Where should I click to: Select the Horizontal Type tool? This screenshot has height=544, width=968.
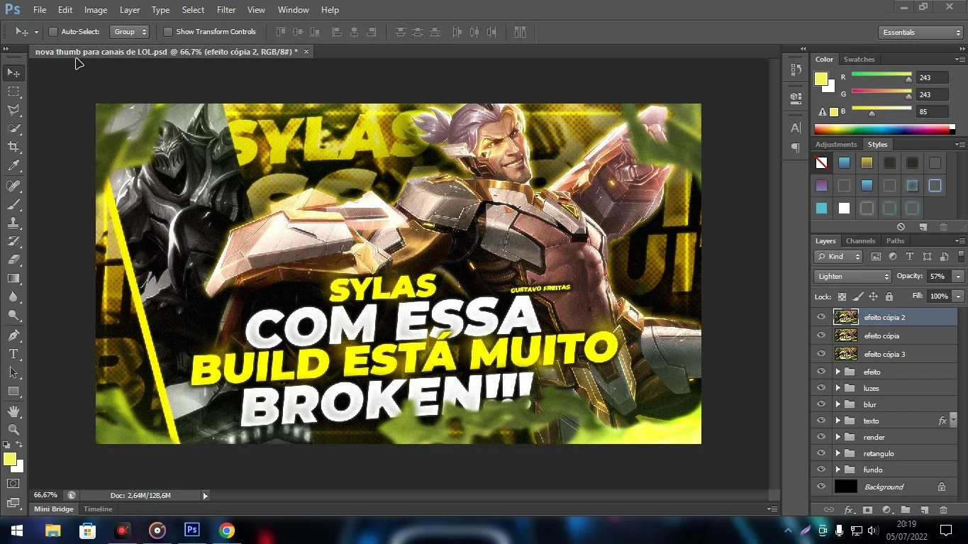(13, 354)
